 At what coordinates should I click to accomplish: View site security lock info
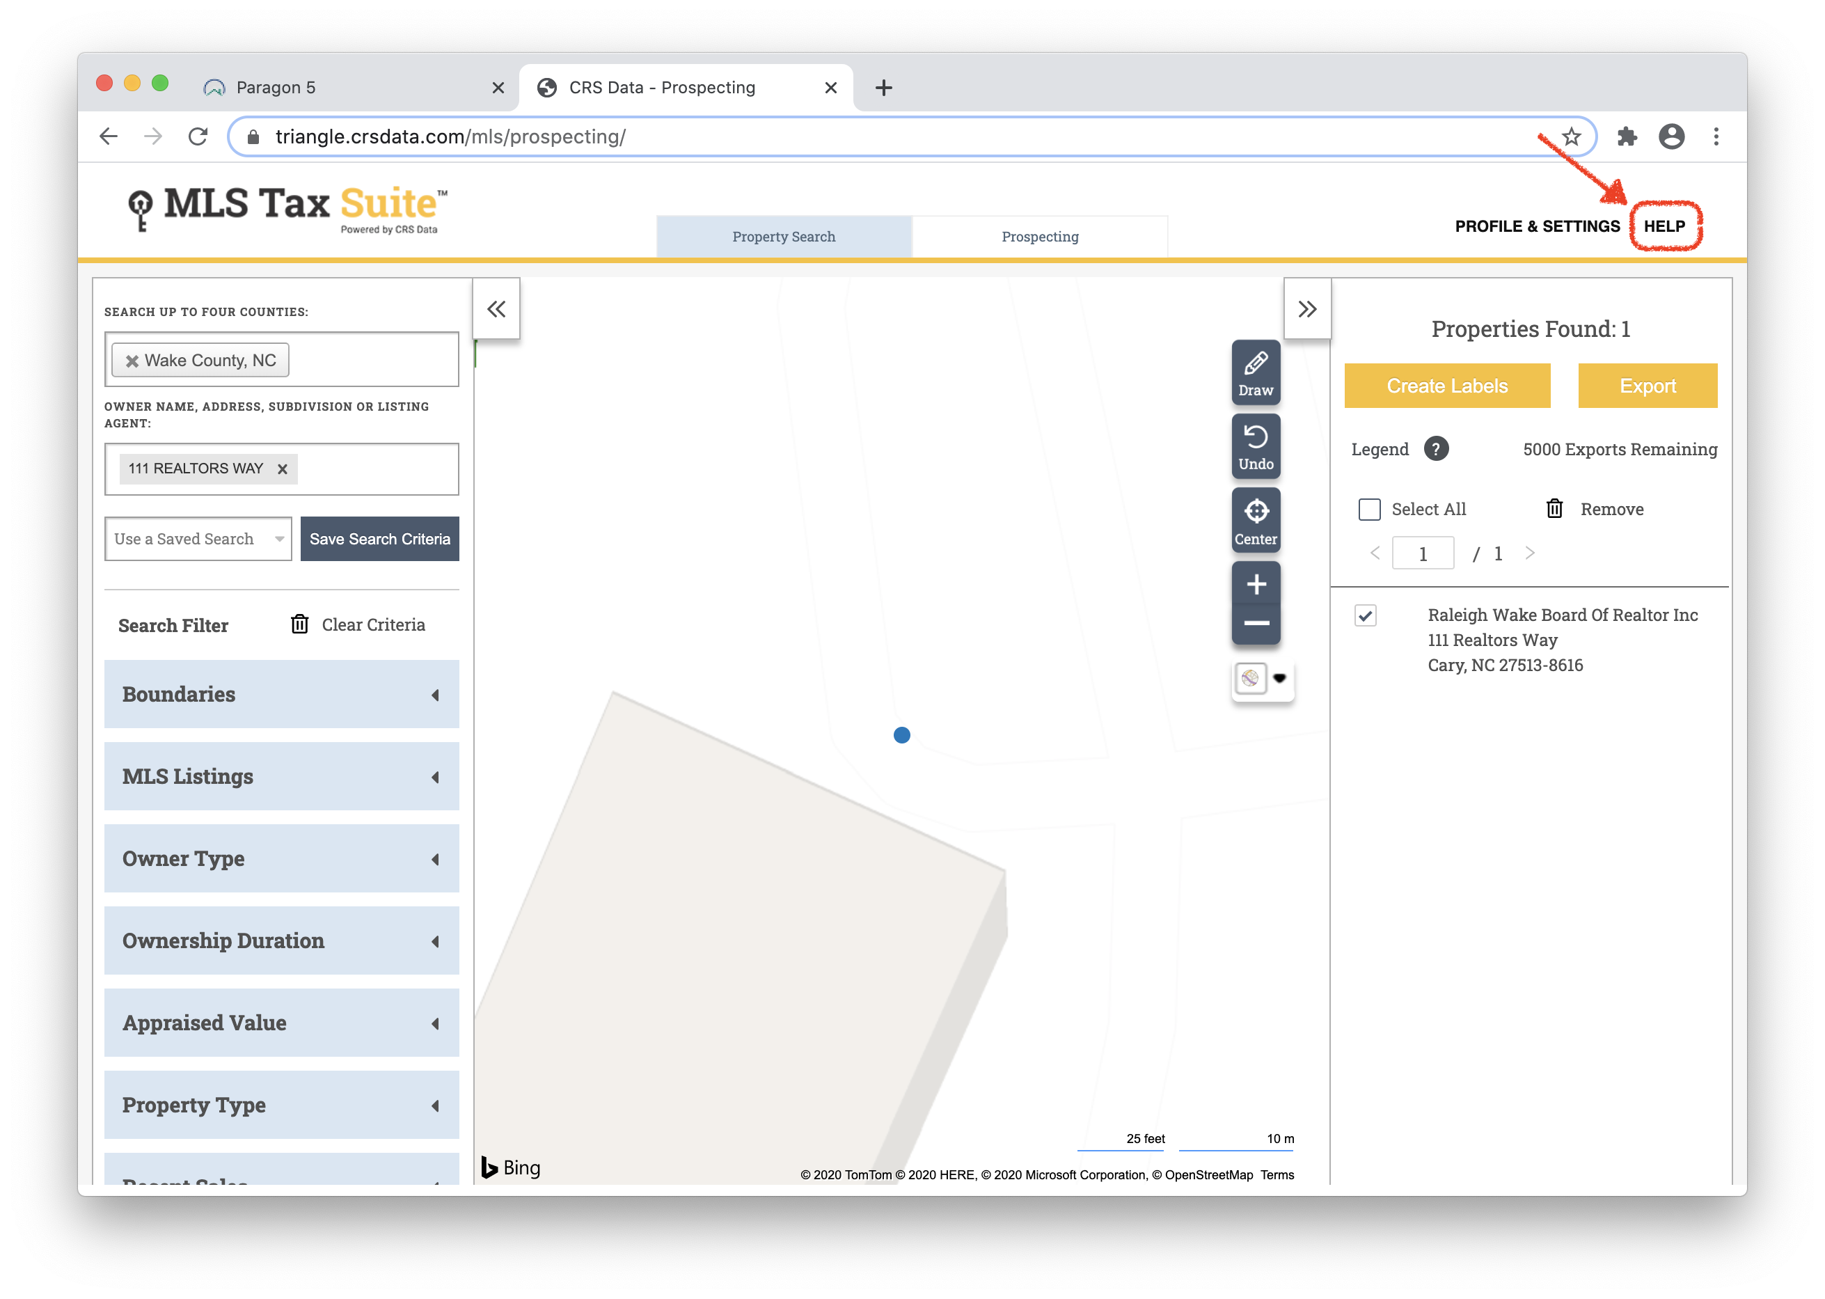tap(253, 136)
